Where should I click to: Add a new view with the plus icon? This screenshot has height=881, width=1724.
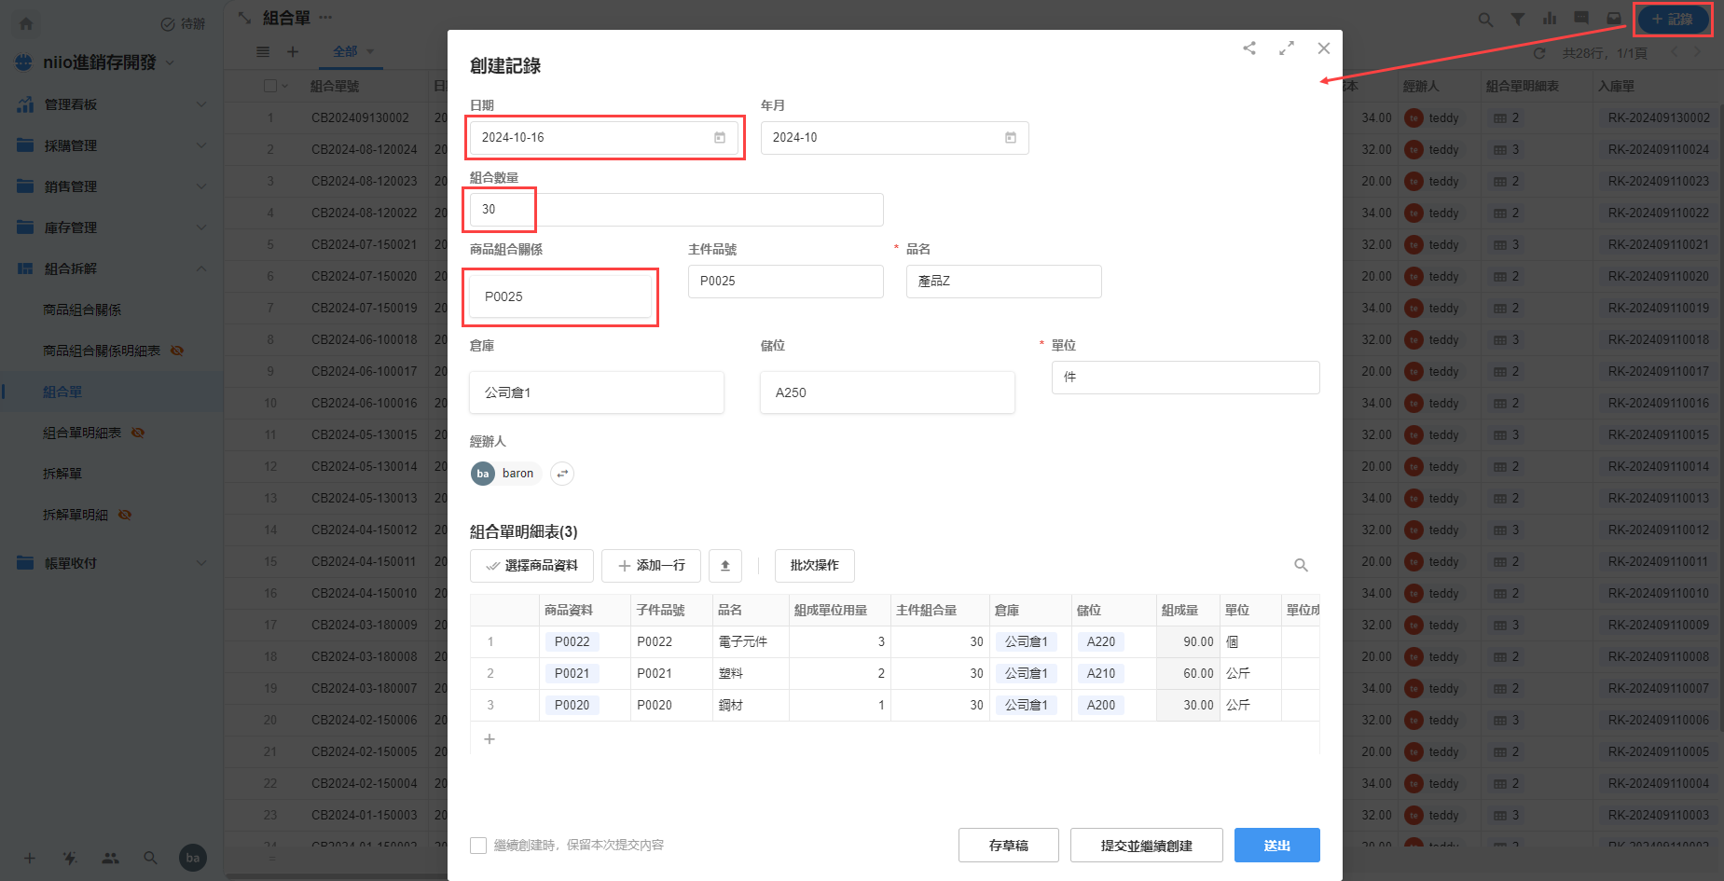[x=293, y=52]
